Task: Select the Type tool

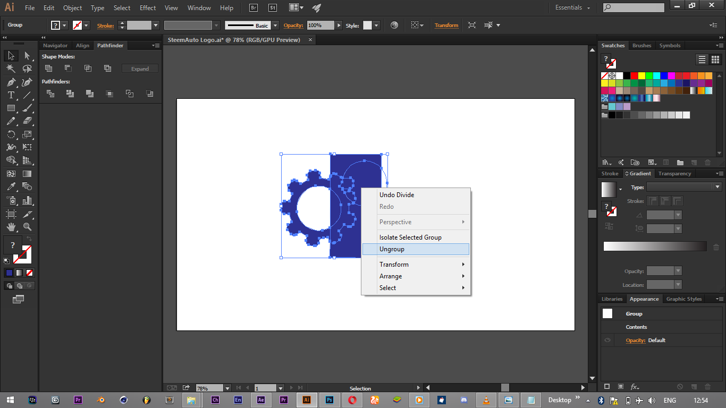Action: pos(11,95)
